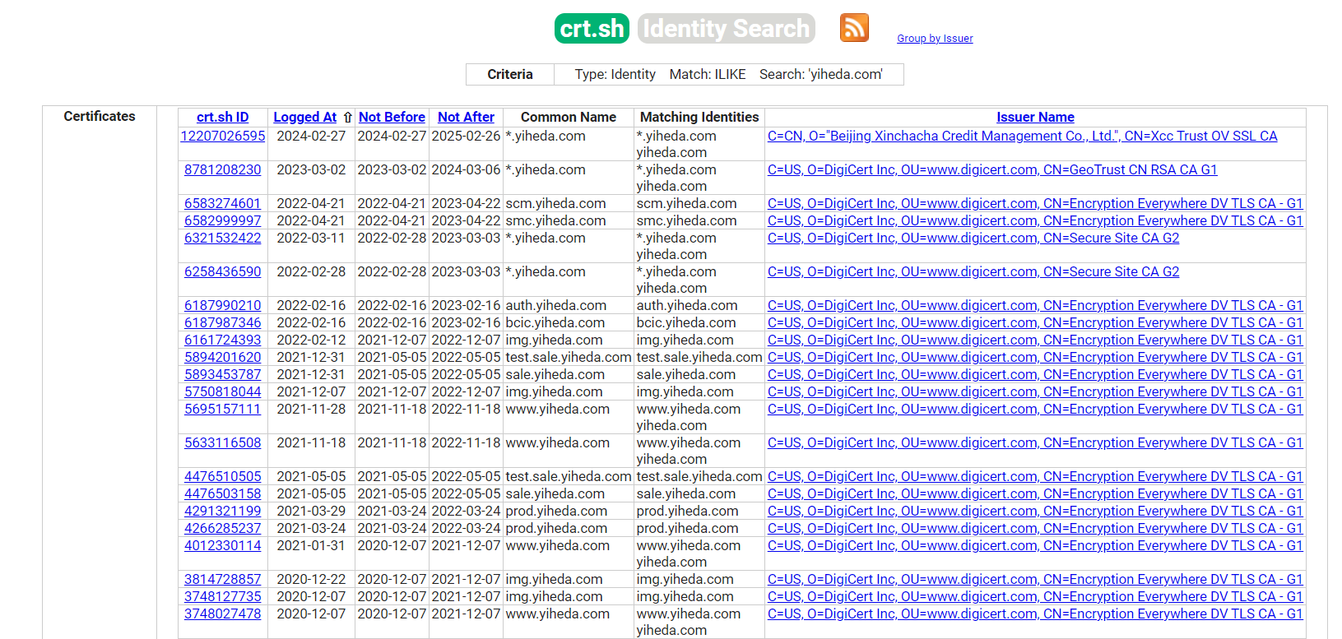
Task: Open certificate ID 3748127735
Action: point(223,597)
